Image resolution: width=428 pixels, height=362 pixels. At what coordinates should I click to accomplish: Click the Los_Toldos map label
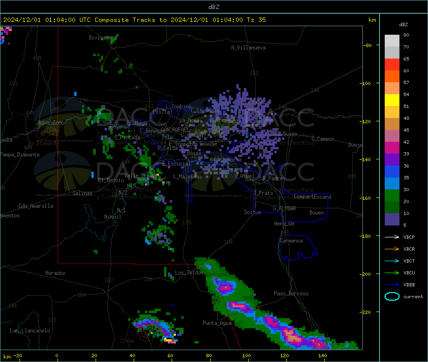click(189, 273)
